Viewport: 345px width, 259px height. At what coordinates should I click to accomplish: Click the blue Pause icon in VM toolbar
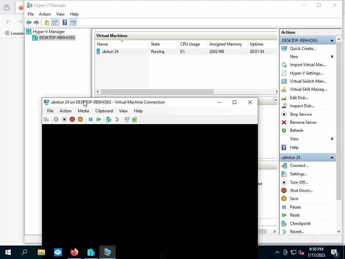(x=90, y=119)
